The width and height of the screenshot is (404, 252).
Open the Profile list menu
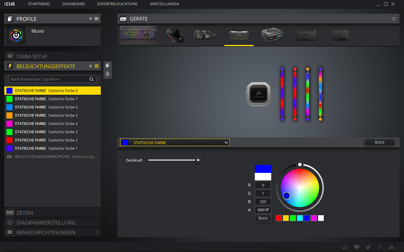click(96, 19)
